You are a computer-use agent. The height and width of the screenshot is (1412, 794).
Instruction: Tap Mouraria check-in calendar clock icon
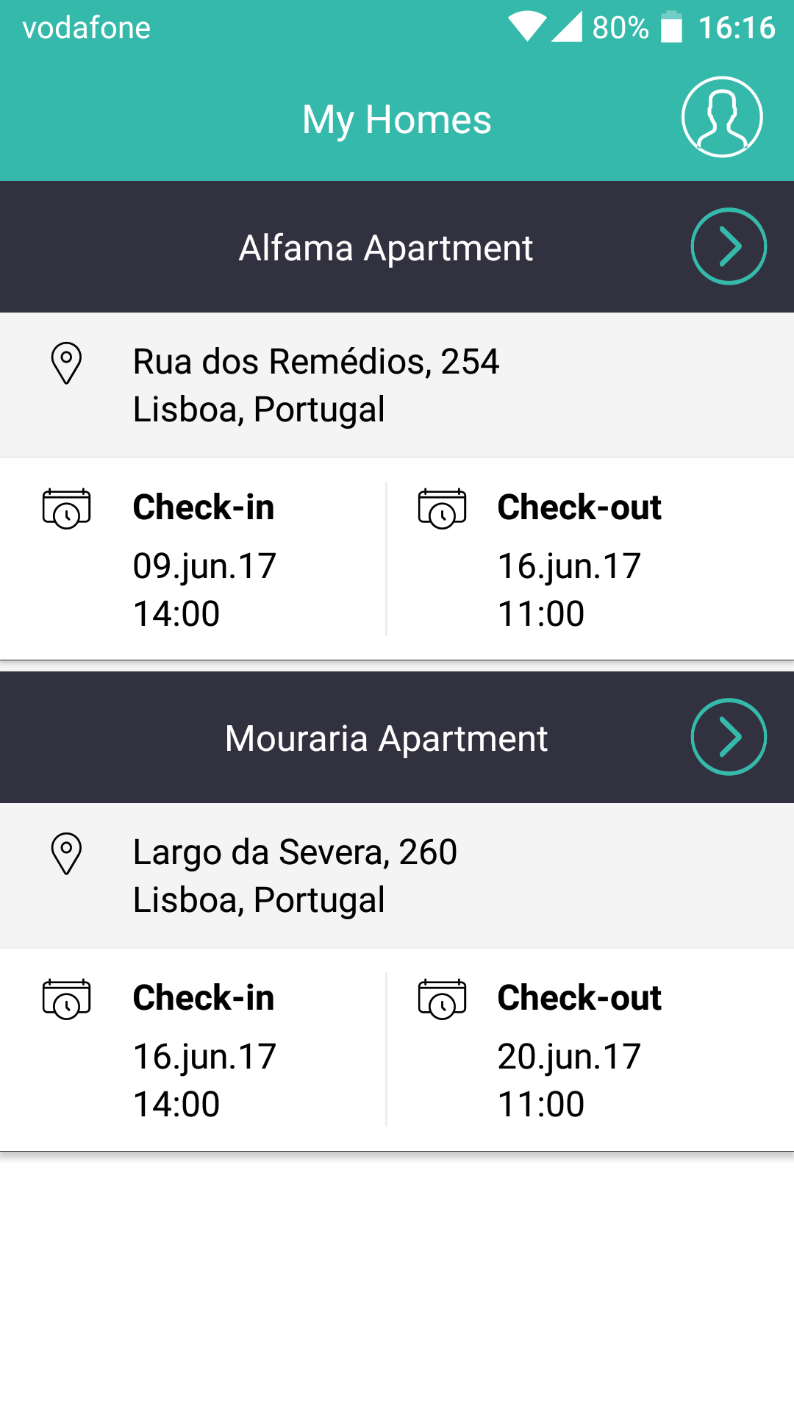66,999
